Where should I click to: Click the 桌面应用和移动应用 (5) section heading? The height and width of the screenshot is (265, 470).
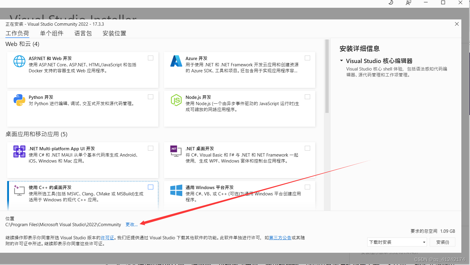(36, 134)
